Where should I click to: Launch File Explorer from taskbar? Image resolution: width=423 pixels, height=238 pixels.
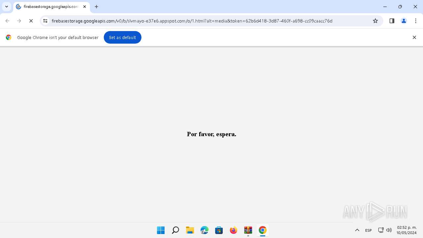[190, 230]
